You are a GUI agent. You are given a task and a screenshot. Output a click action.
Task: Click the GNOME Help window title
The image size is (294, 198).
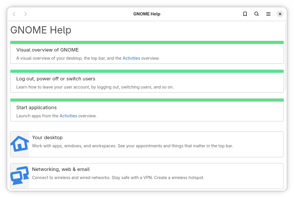point(147,14)
